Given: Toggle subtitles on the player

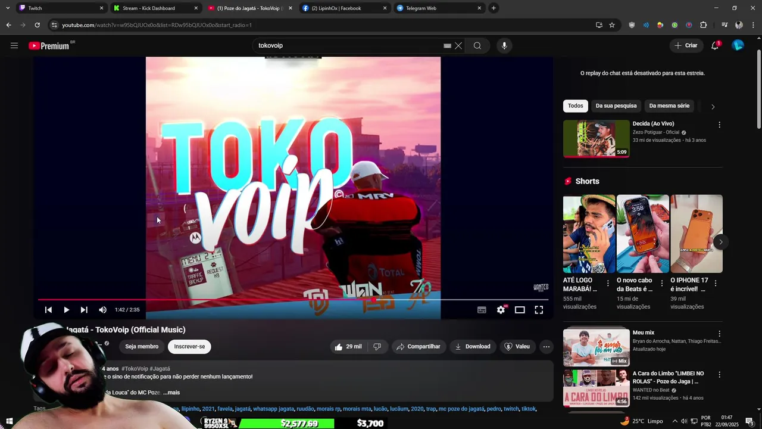Looking at the screenshot, I should [x=482, y=310].
